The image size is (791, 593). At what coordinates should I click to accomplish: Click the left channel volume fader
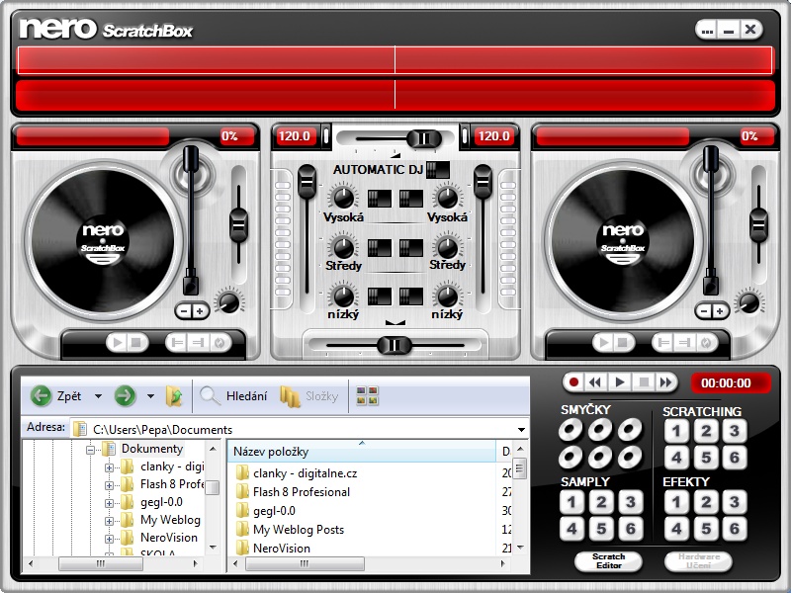pos(307,182)
